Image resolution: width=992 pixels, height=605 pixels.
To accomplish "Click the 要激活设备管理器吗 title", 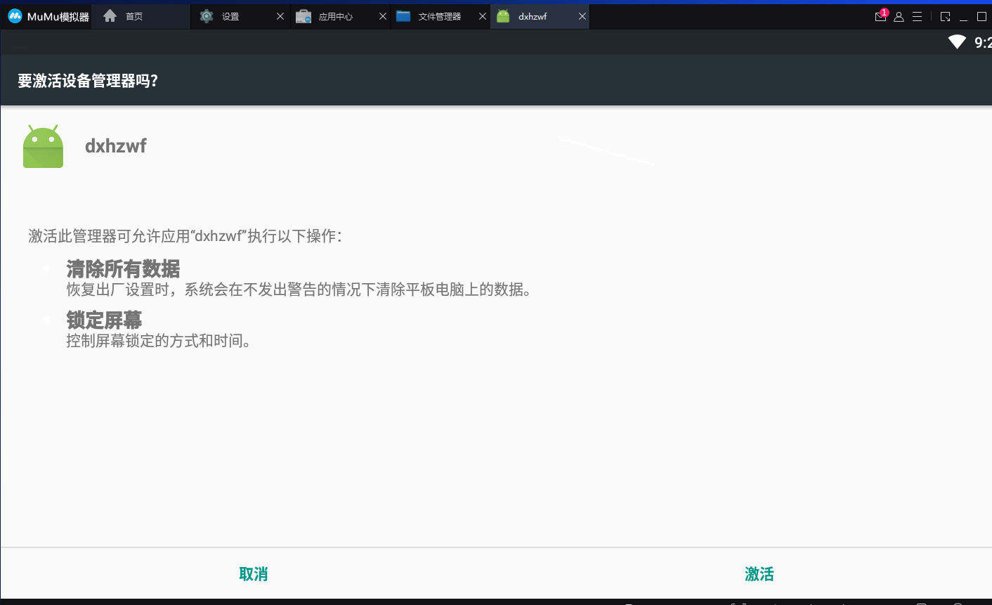I will [x=88, y=81].
